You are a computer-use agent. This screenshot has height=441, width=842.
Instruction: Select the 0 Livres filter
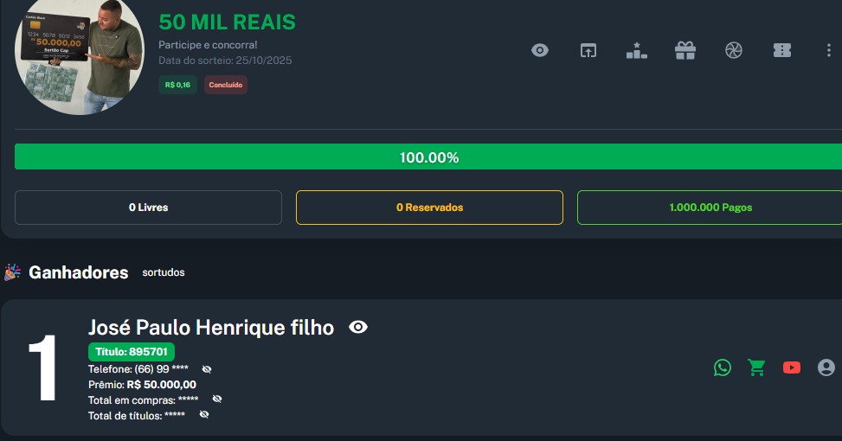click(x=148, y=208)
